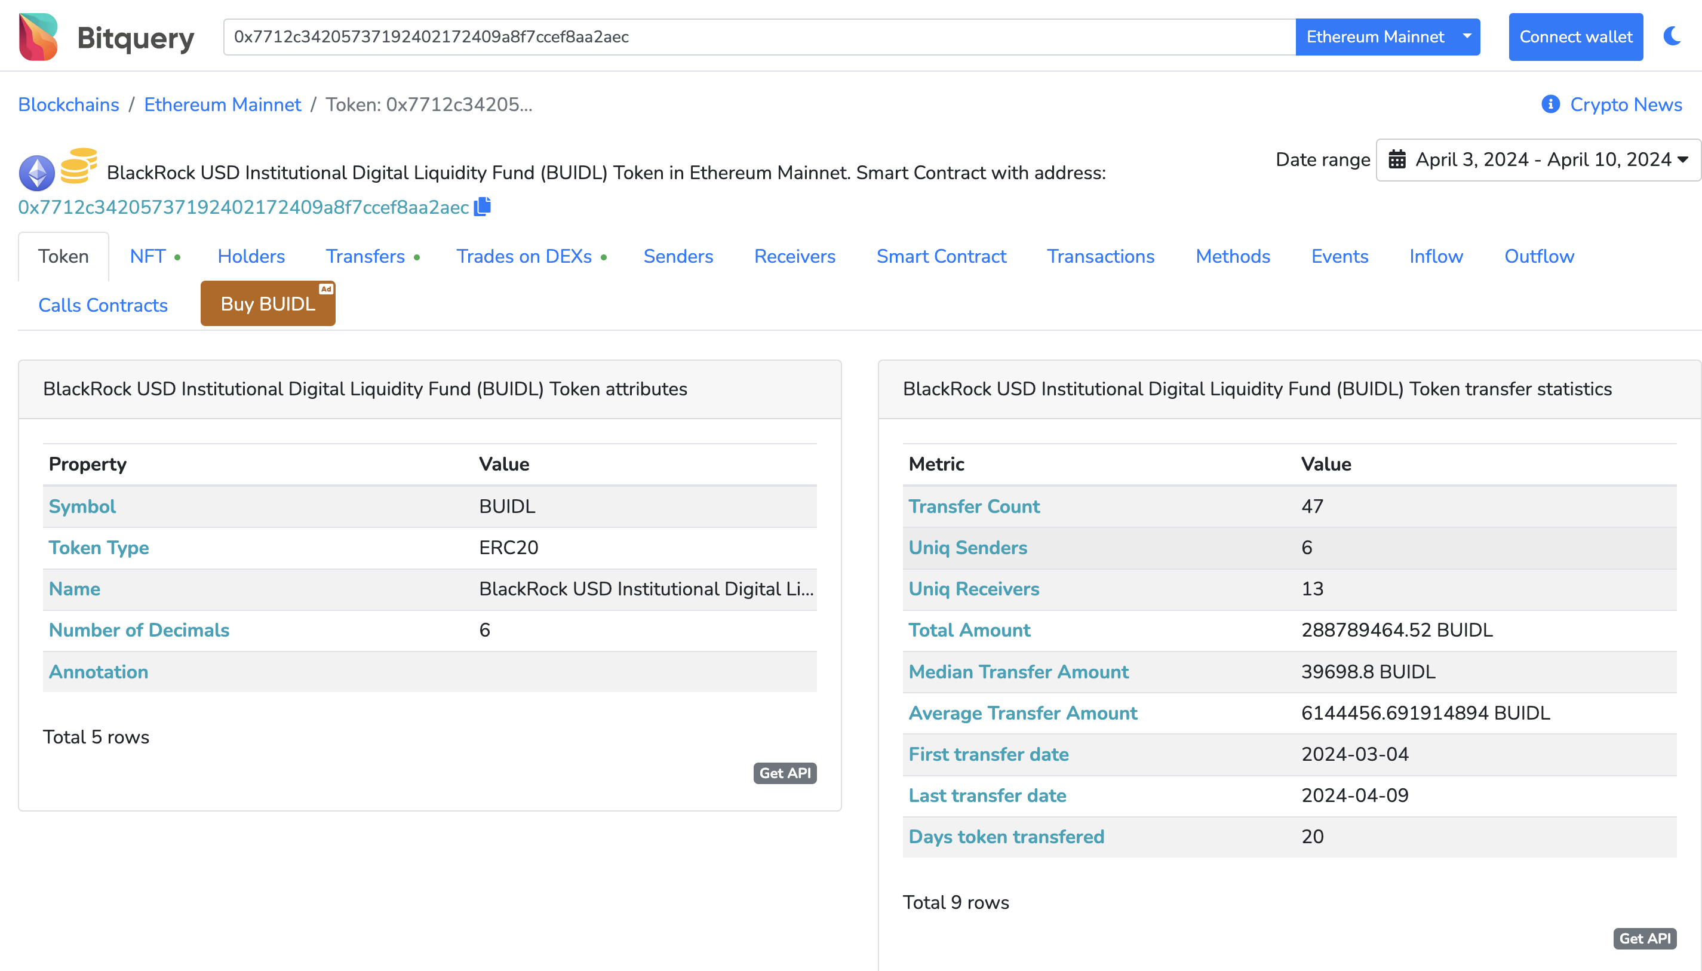Open the Ethereum Mainnet network dropdown
The width and height of the screenshot is (1702, 971).
click(1388, 36)
